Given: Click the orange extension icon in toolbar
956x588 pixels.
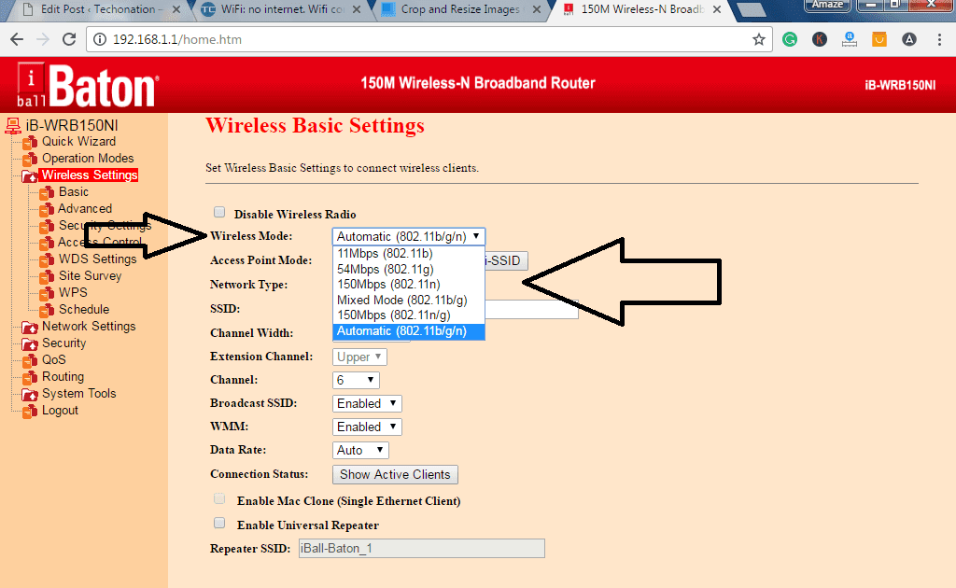Looking at the screenshot, I should [879, 39].
